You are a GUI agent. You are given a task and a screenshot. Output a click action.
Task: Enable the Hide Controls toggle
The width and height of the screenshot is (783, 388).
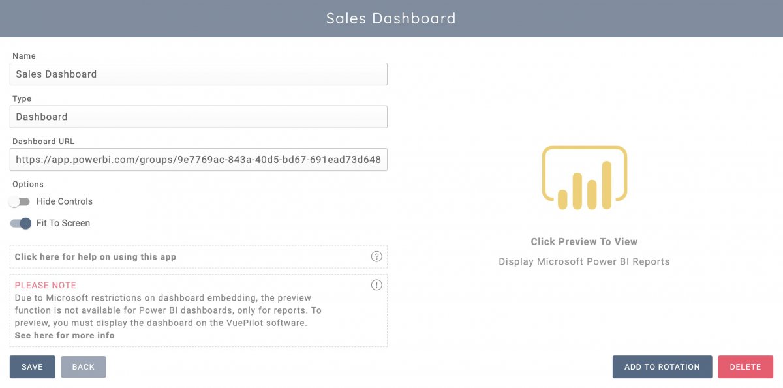tap(20, 201)
